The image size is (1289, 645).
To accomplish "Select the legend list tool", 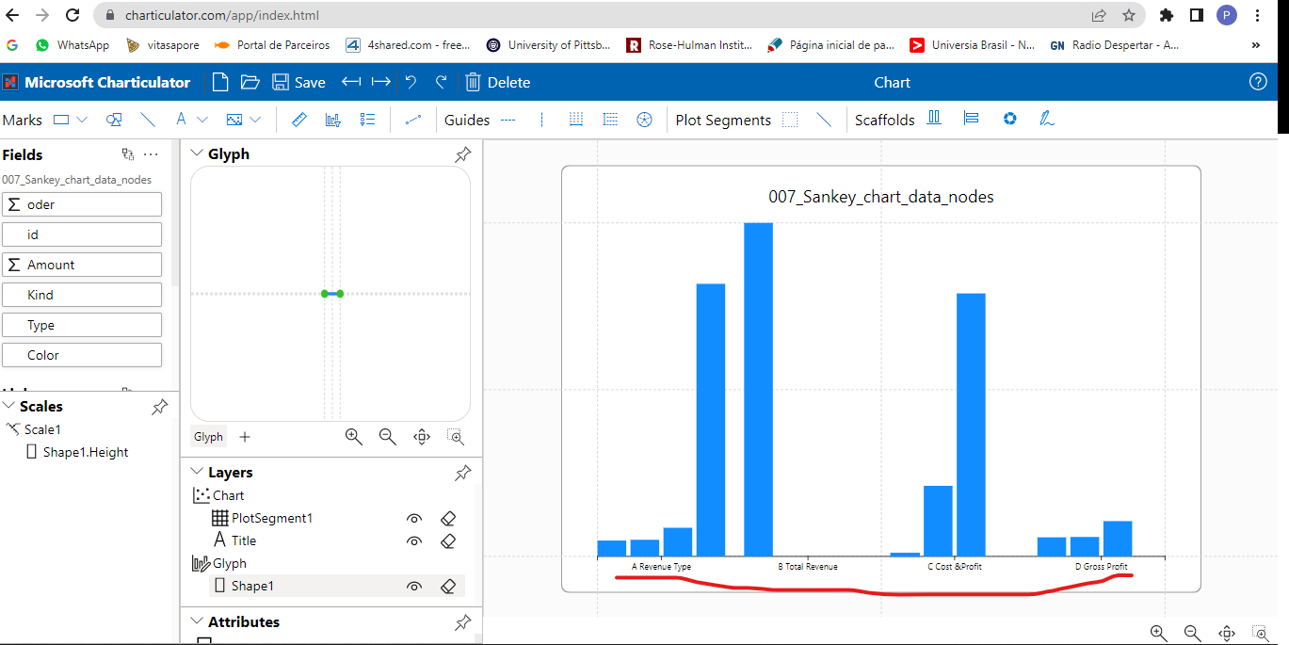I will tap(368, 120).
